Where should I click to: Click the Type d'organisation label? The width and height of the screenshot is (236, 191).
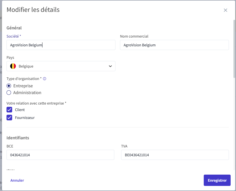coord(24,79)
